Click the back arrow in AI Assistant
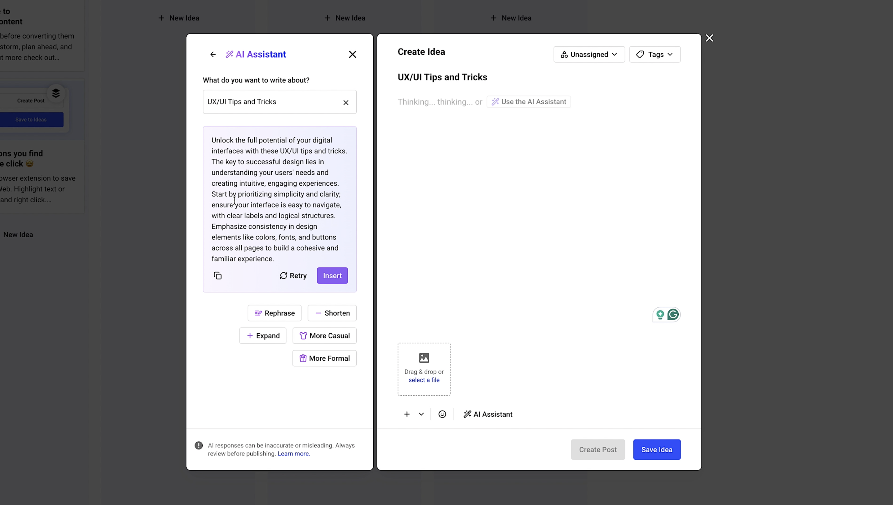The image size is (893, 505). 213,54
